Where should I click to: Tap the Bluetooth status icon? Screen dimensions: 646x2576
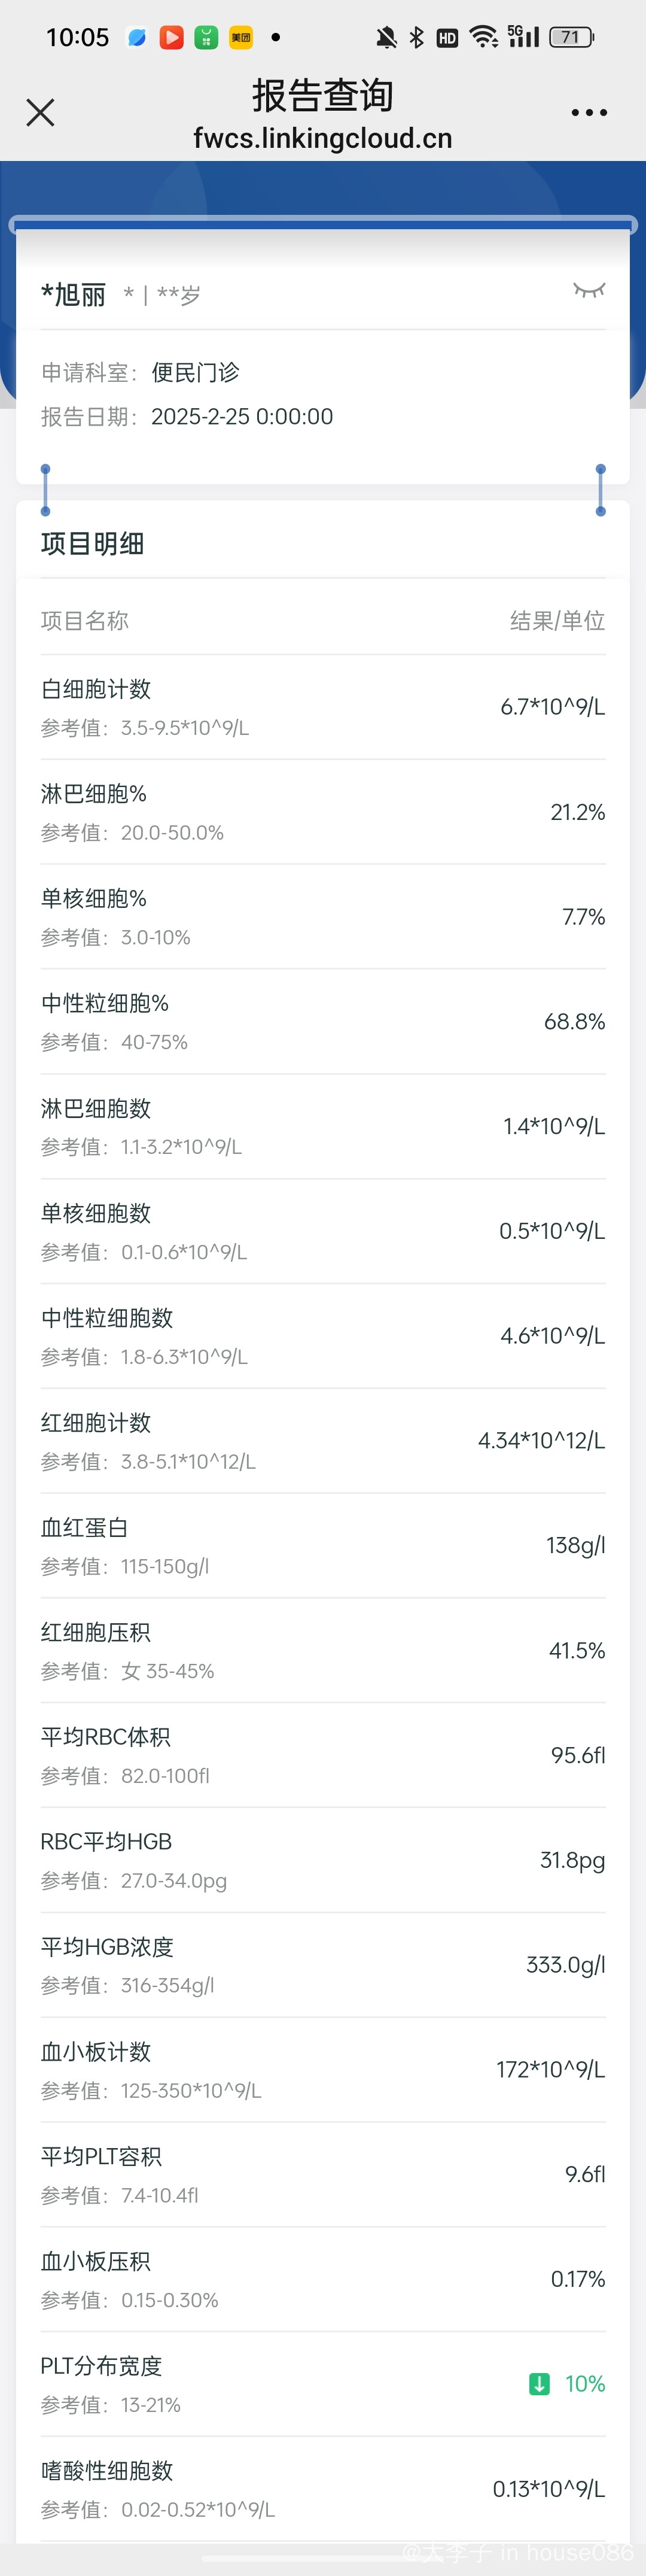click(x=416, y=38)
